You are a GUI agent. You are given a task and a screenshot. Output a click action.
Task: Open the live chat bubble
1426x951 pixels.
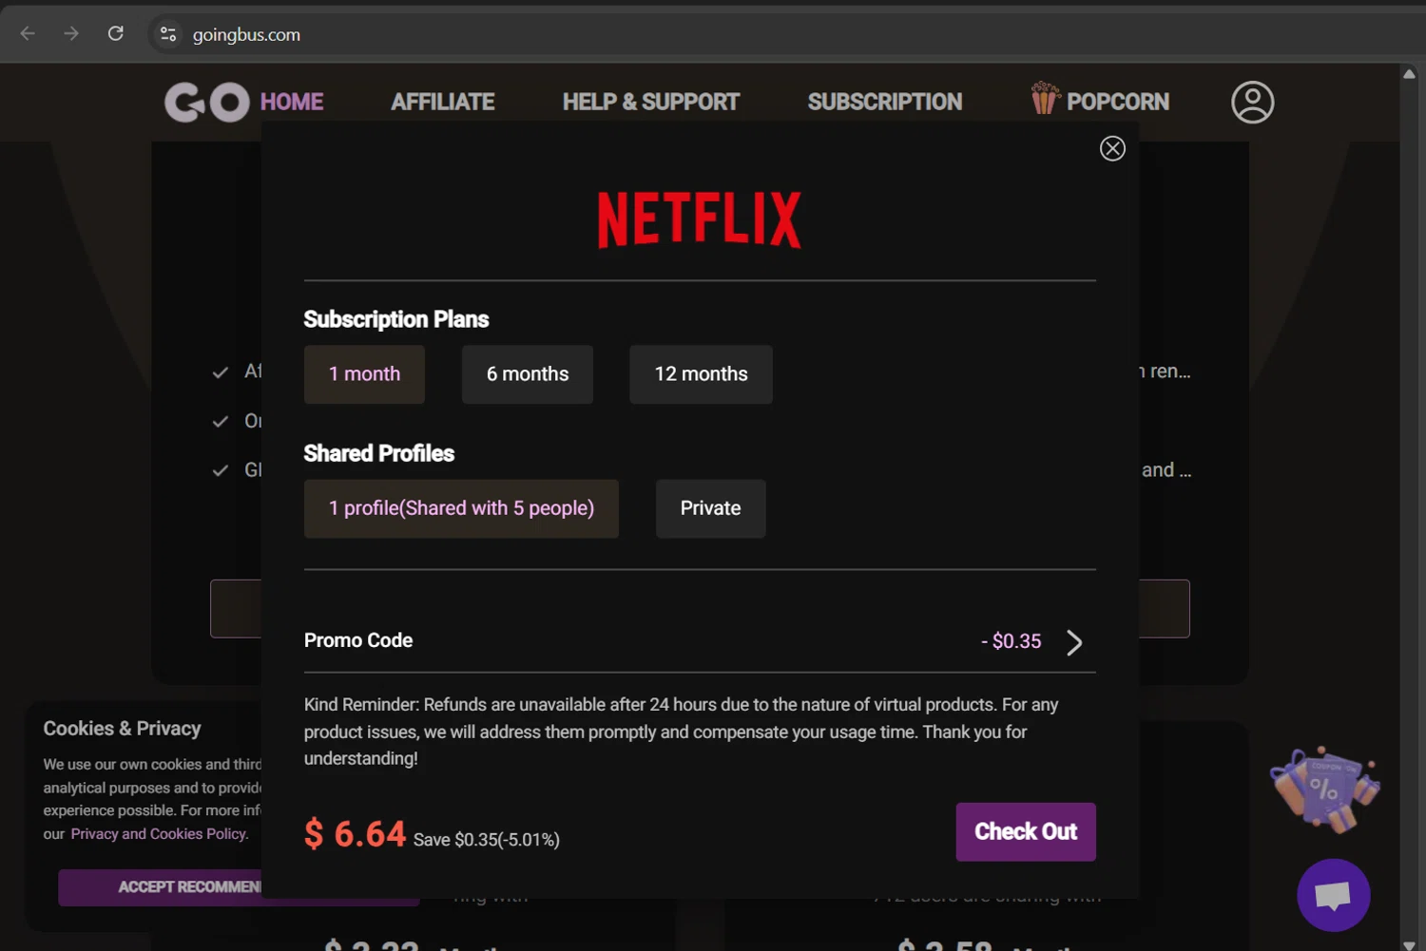point(1333,895)
